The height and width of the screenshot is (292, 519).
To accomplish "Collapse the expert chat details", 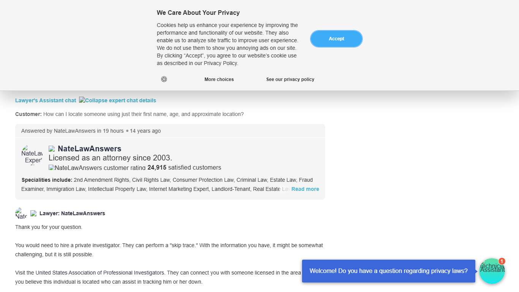I will coord(118,100).
